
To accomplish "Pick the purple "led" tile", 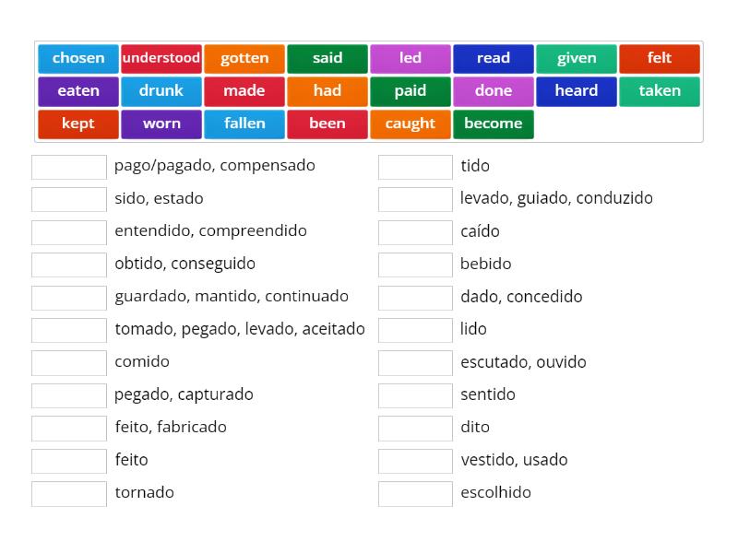I will point(410,58).
